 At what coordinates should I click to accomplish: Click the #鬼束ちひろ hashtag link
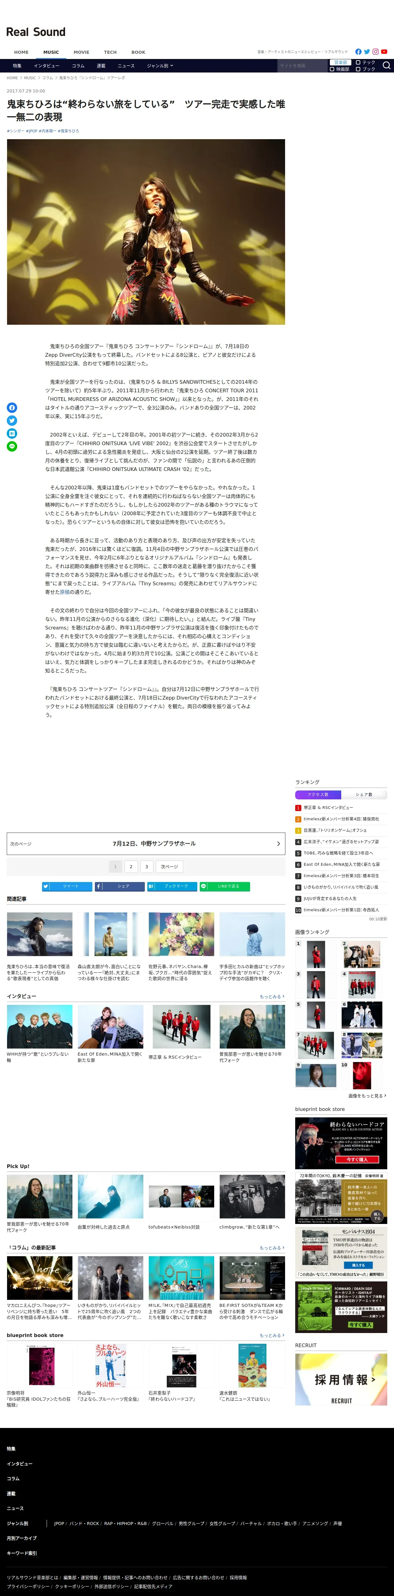coord(69,131)
